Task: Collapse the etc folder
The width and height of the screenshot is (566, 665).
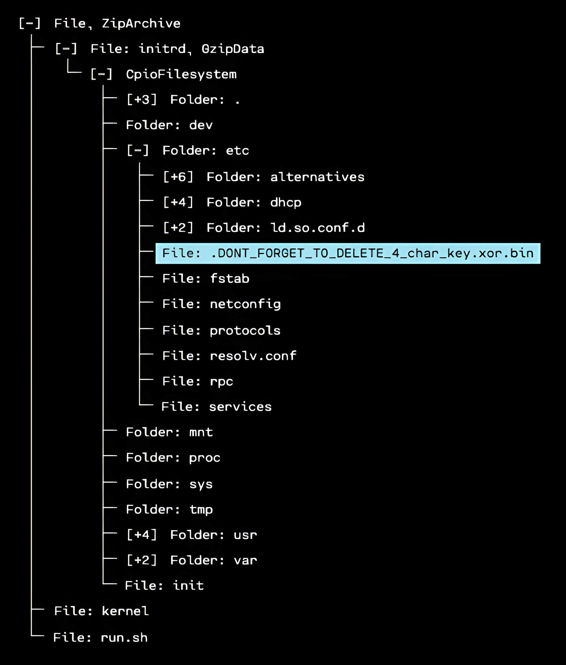Action: point(138,150)
